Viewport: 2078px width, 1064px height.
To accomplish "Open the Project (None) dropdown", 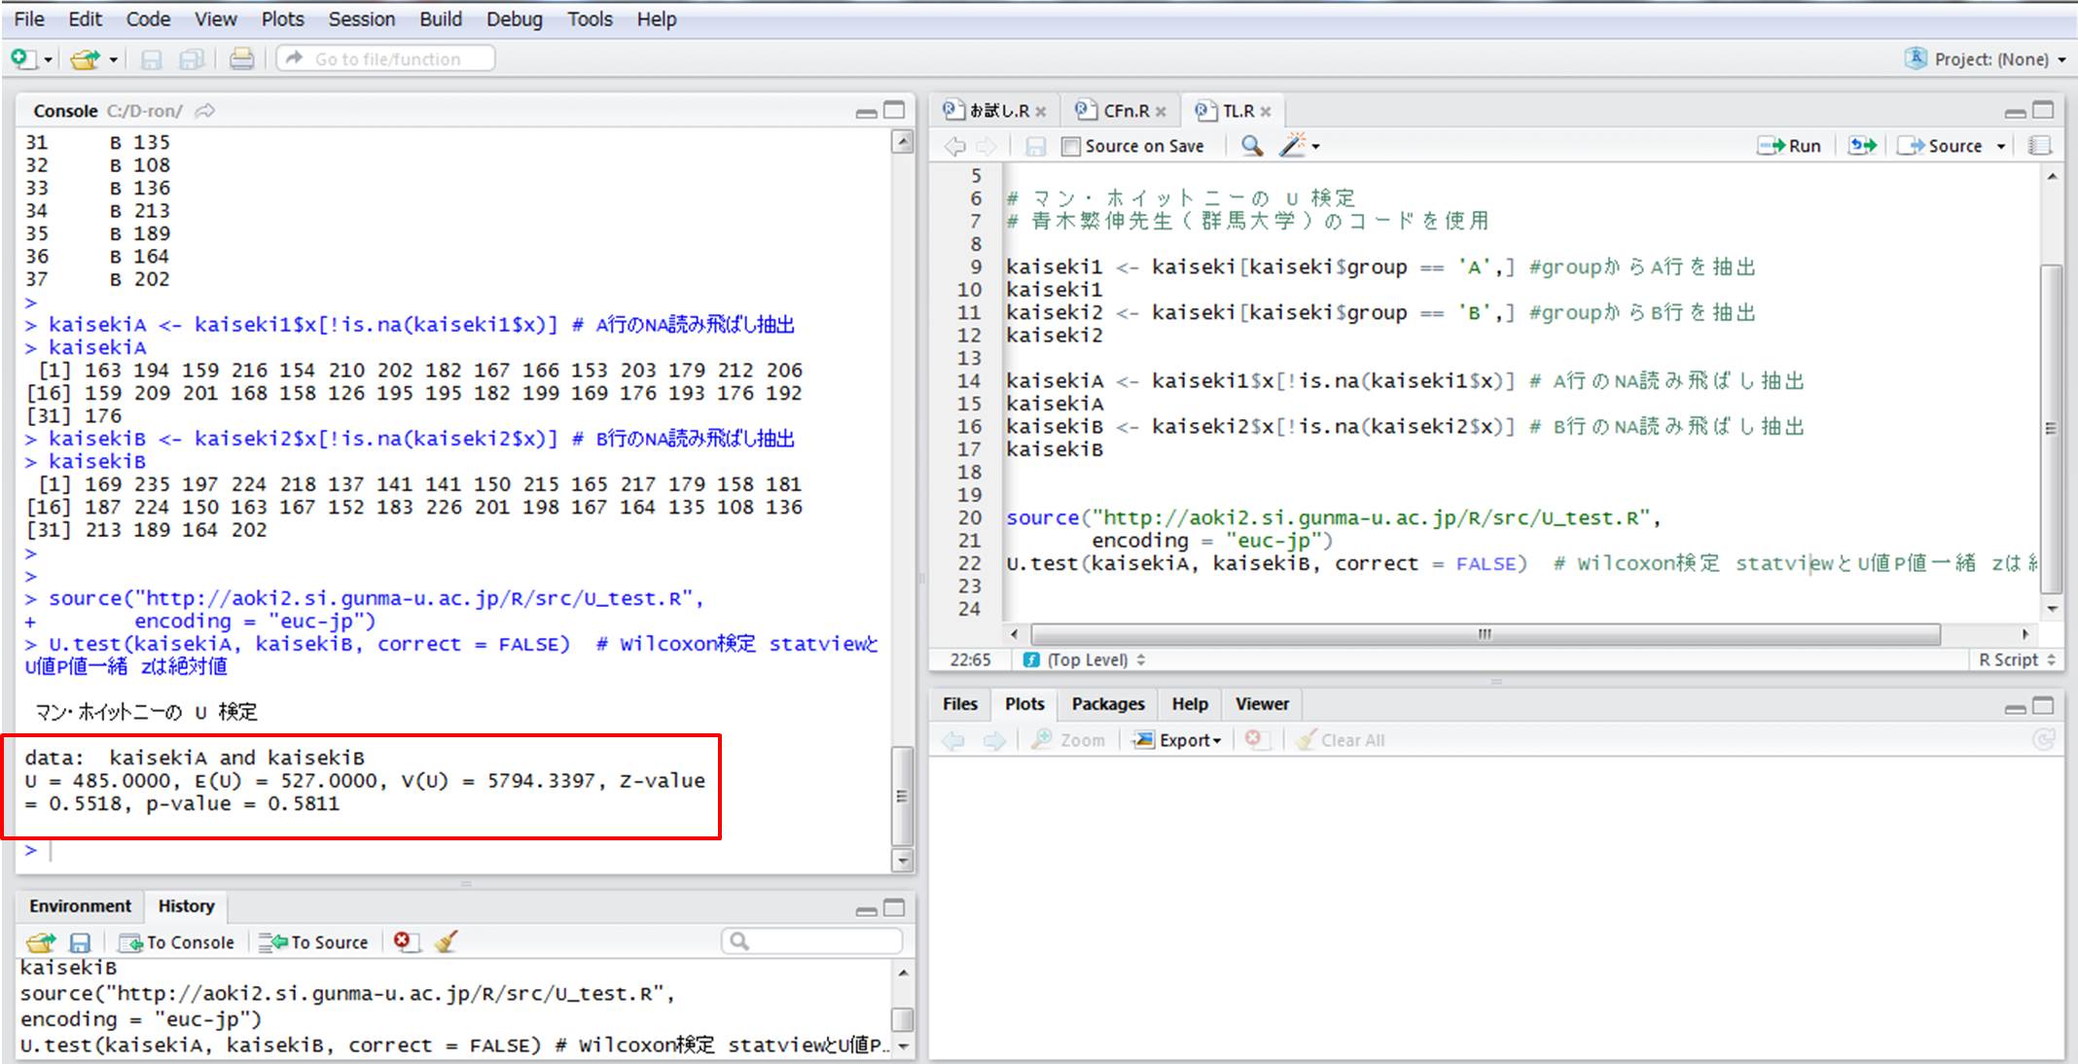I will [1986, 59].
